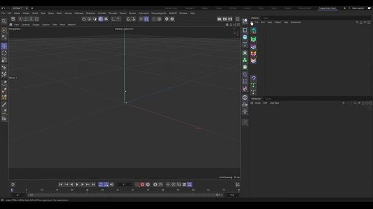Choose the Knife cut tool in left toolbar
The height and width of the screenshot is (209, 373).
pyautogui.click(x=4, y=105)
